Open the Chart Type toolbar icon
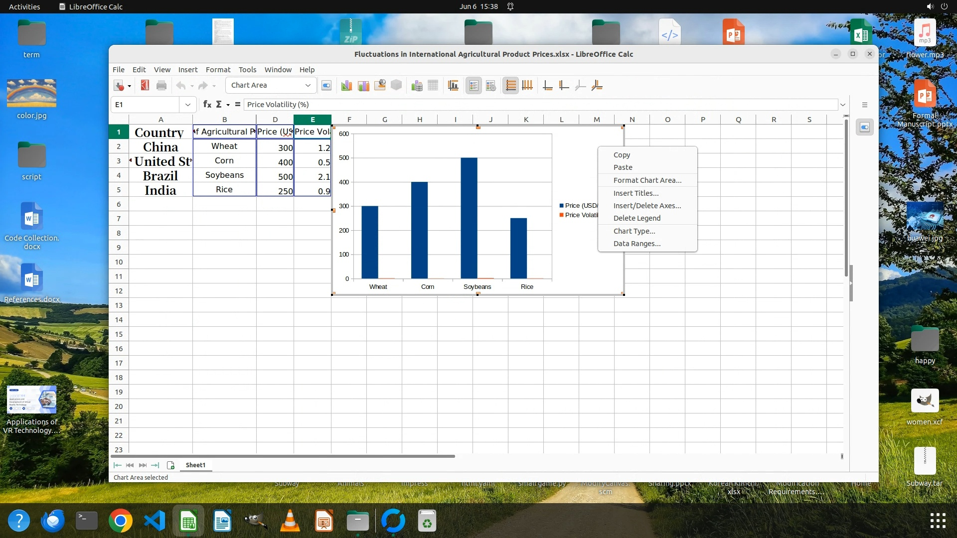957x538 pixels. click(x=346, y=86)
